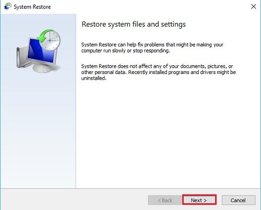The height and width of the screenshot is (210, 261).
Task: Click the 'System Restore' title text
Action: pos(32,7)
